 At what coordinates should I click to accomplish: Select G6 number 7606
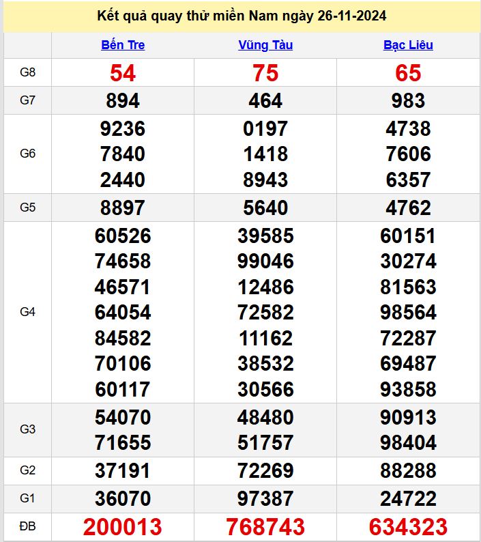point(408,154)
